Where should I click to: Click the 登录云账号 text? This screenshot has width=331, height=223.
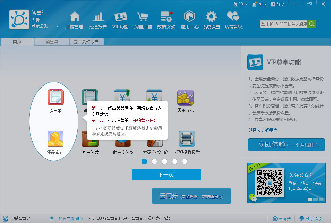click(42, 26)
